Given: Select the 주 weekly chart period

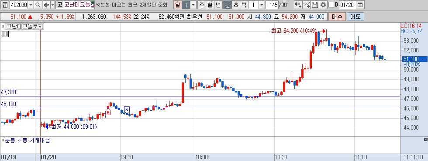Looking at the screenshot, I should (x=201, y=5).
